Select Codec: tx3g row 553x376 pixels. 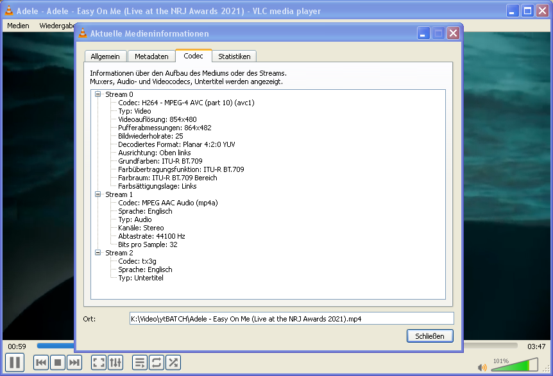137,261
